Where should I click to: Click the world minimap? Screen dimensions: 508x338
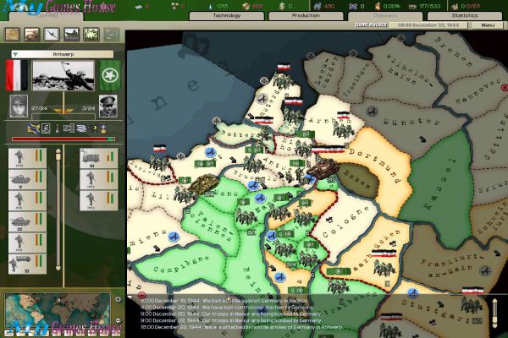coord(58,311)
